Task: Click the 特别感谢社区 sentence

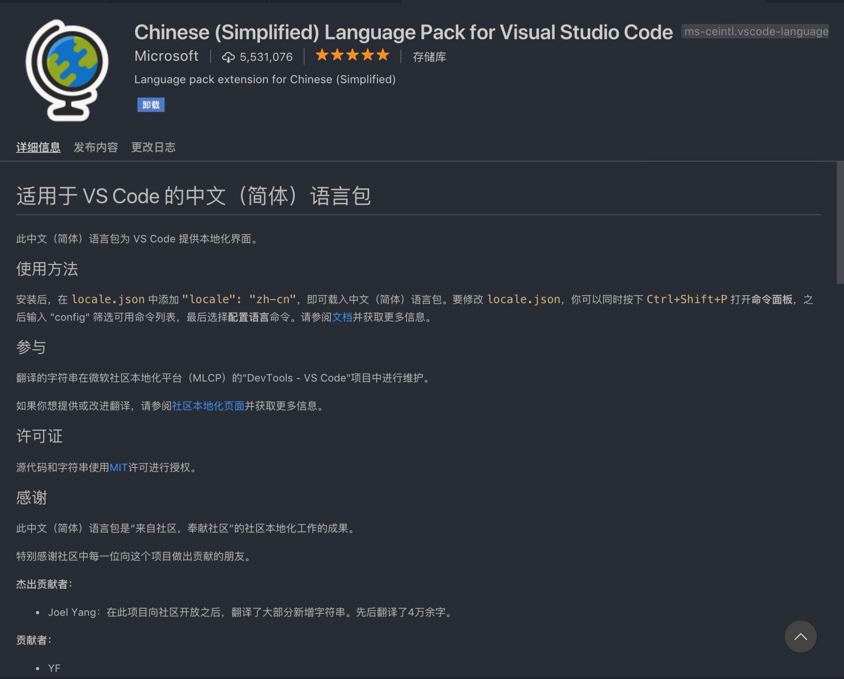Action: pos(134,556)
